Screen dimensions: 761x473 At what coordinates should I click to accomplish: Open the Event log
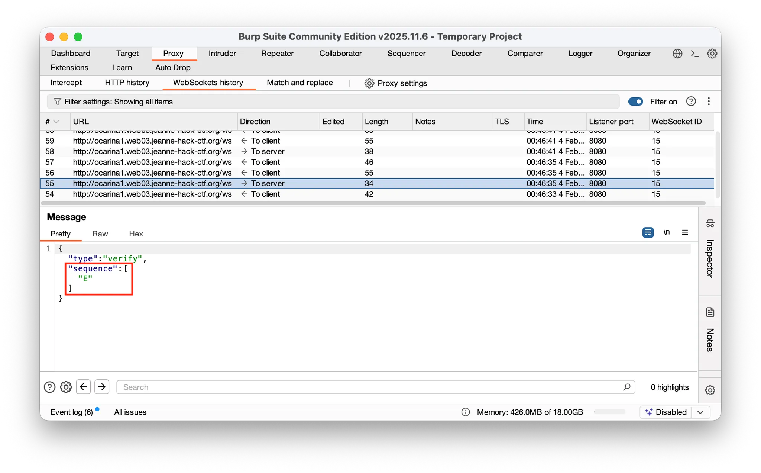pyautogui.click(x=71, y=412)
